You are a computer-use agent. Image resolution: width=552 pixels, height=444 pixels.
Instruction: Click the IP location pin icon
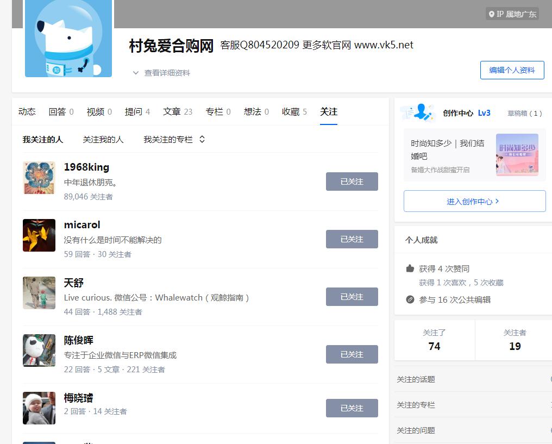click(x=492, y=14)
